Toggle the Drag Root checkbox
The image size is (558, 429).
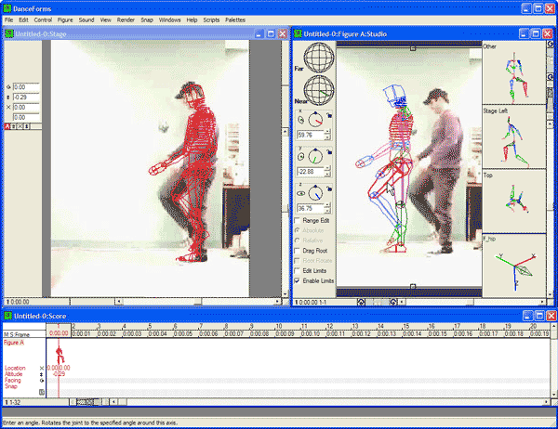pyautogui.click(x=298, y=251)
